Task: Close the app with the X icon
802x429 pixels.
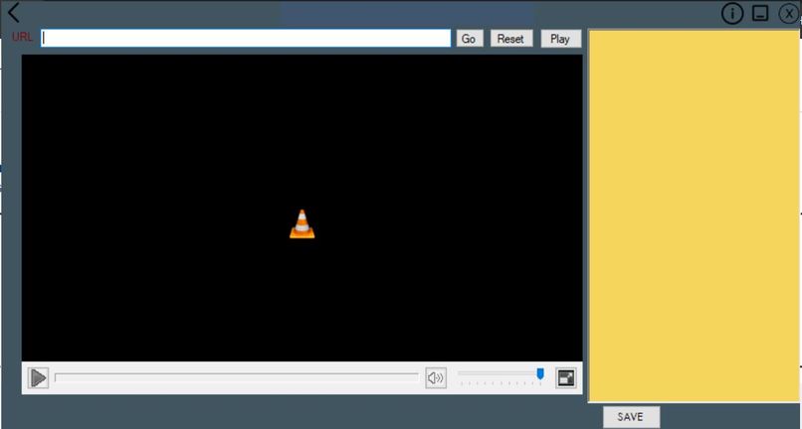Action: [x=789, y=14]
